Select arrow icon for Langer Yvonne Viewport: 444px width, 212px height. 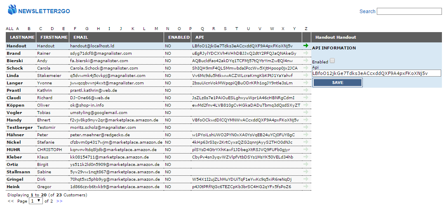(x=305, y=83)
